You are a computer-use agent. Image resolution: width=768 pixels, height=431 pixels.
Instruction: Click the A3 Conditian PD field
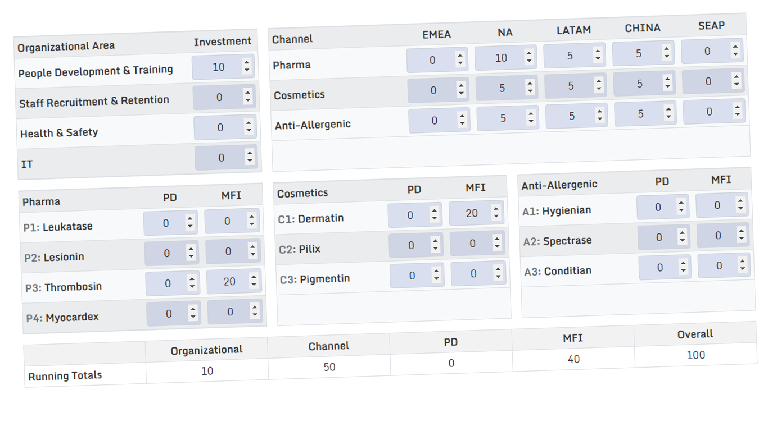point(664,267)
